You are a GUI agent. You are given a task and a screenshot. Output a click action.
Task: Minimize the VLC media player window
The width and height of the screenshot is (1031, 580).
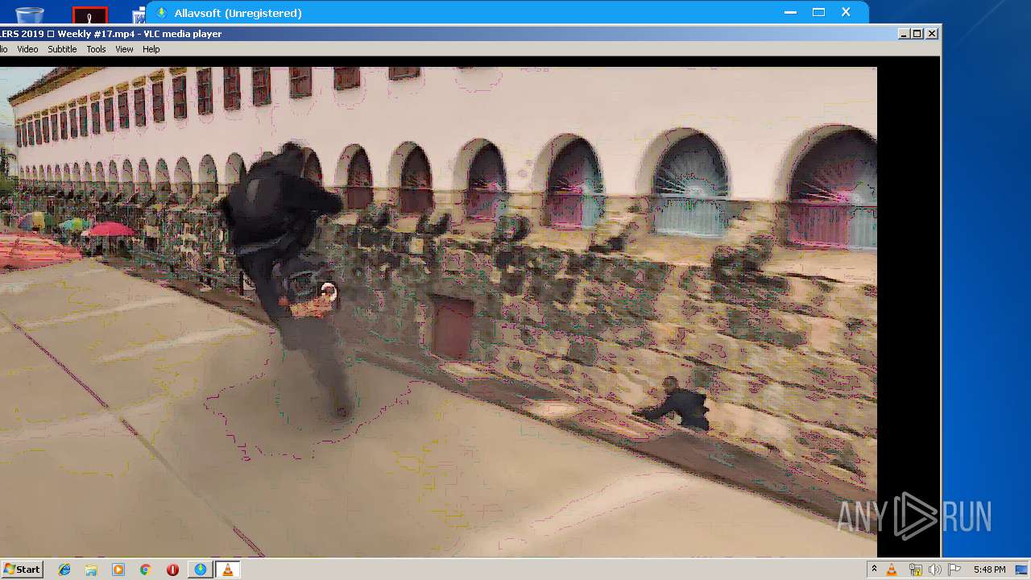[904, 34]
